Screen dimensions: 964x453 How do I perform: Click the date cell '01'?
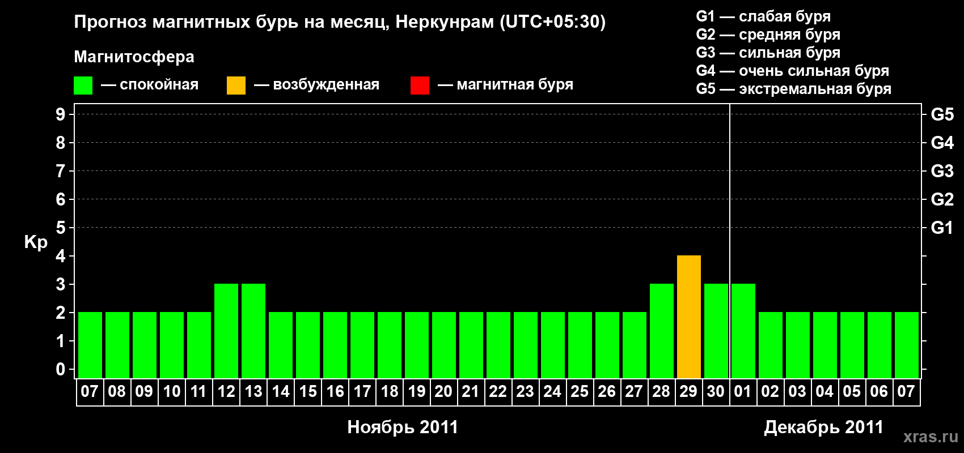tap(743, 392)
